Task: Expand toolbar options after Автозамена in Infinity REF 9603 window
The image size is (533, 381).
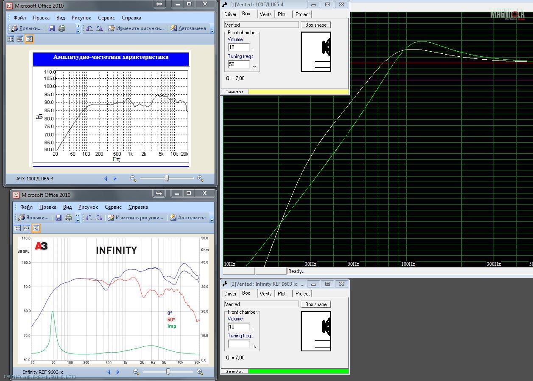Action: (212, 219)
